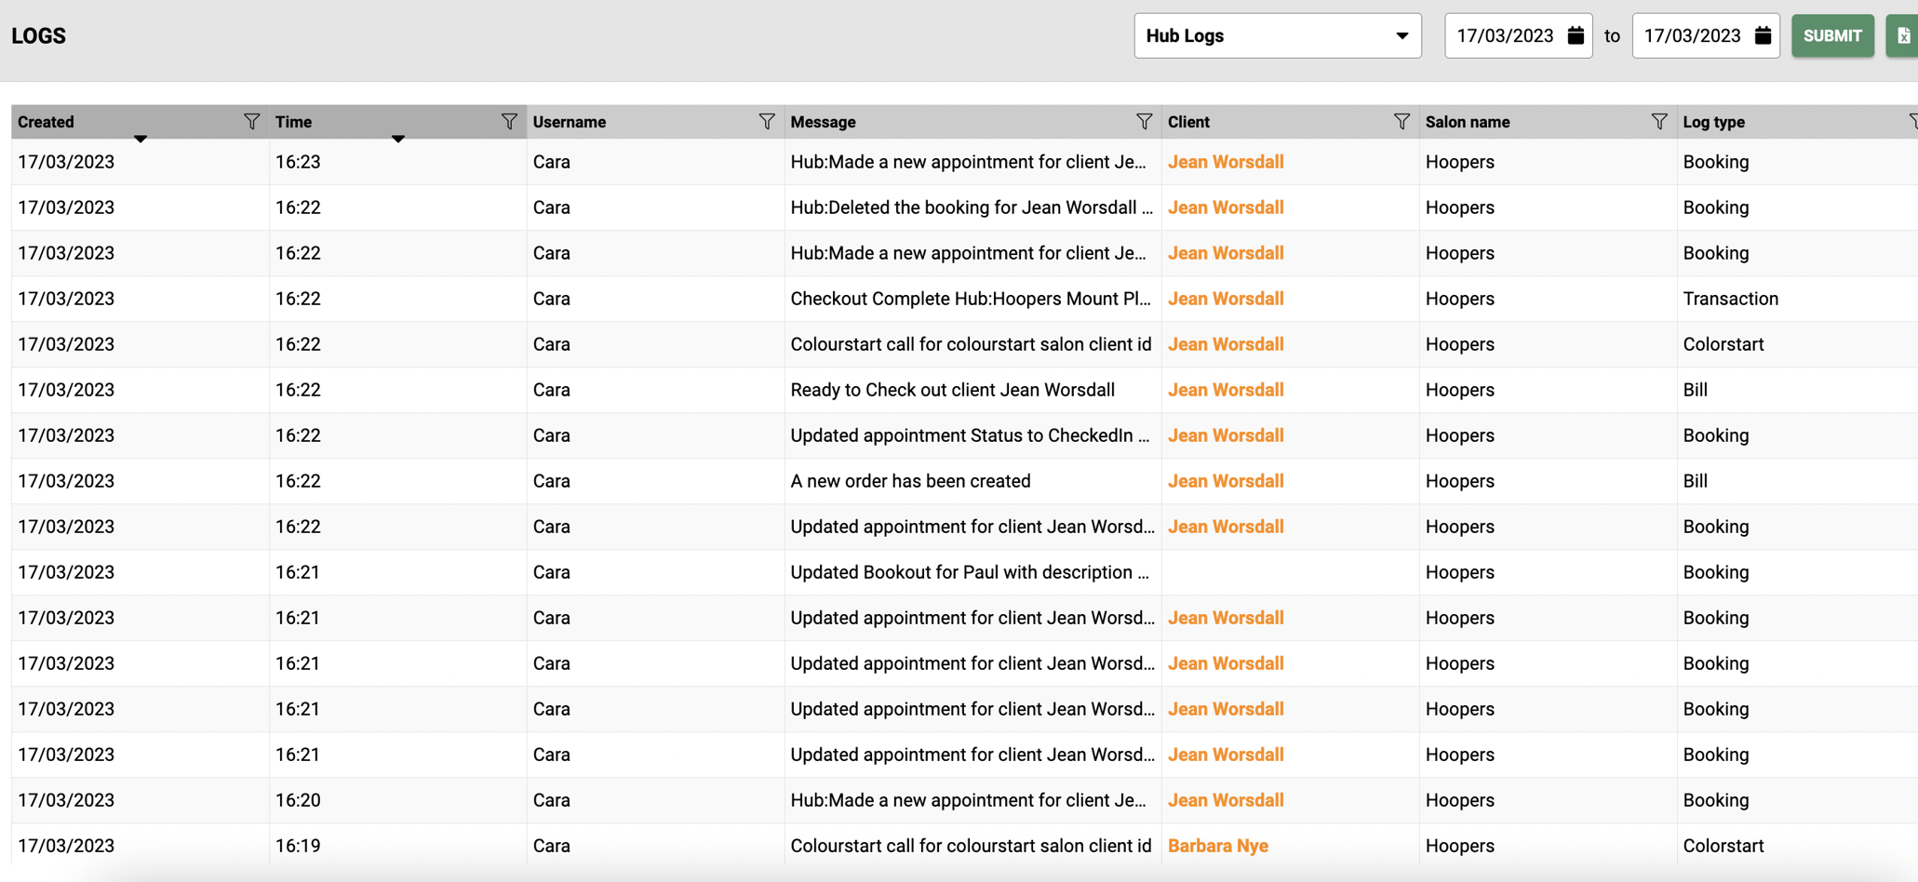Click the Log type column header

[x=1713, y=122]
